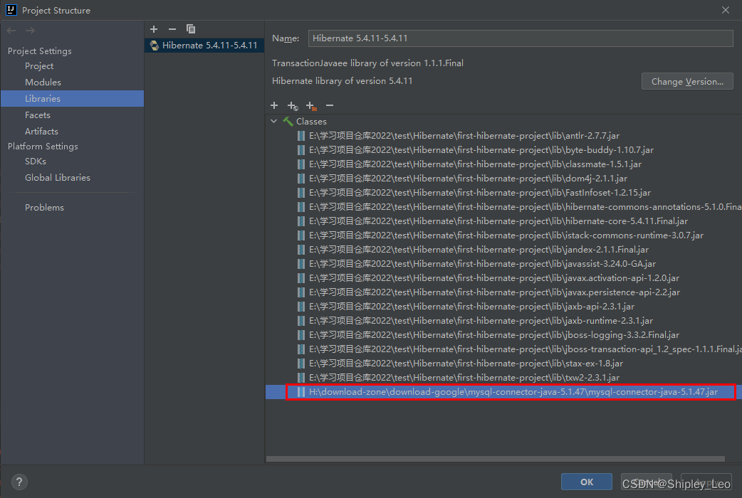742x498 pixels.
Task: Open SDKs platform settings
Action: point(36,161)
